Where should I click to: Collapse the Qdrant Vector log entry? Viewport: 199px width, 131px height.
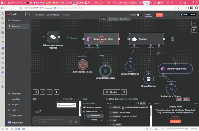pyautogui.click(x=102, y=111)
